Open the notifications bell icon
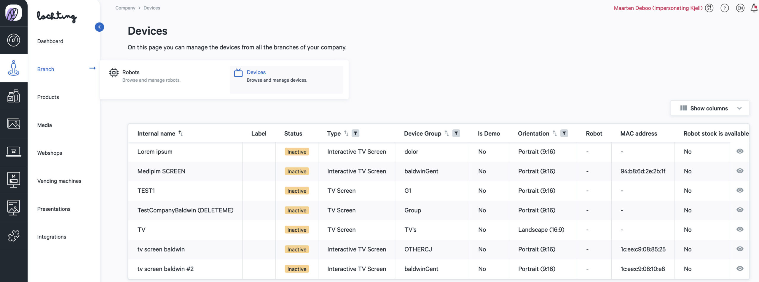The width and height of the screenshot is (759, 282). click(754, 8)
